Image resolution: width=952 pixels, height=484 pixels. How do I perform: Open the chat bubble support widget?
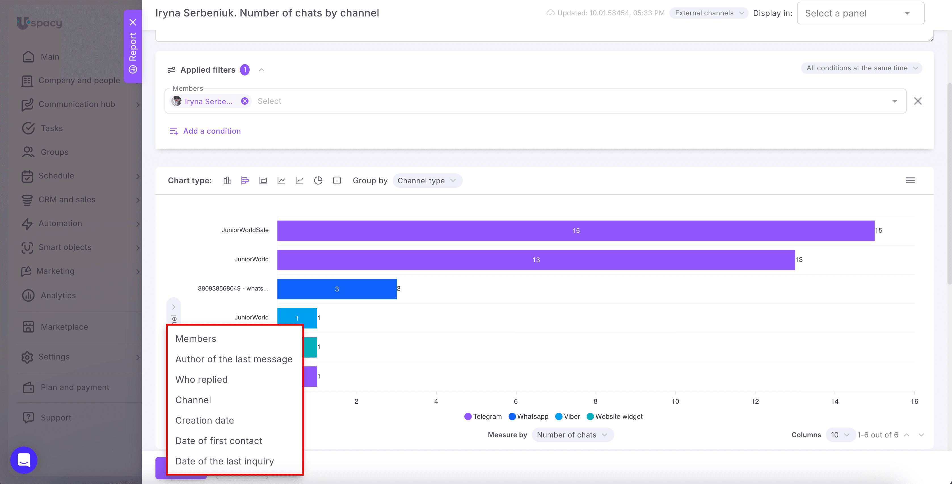click(x=24, y=460)
